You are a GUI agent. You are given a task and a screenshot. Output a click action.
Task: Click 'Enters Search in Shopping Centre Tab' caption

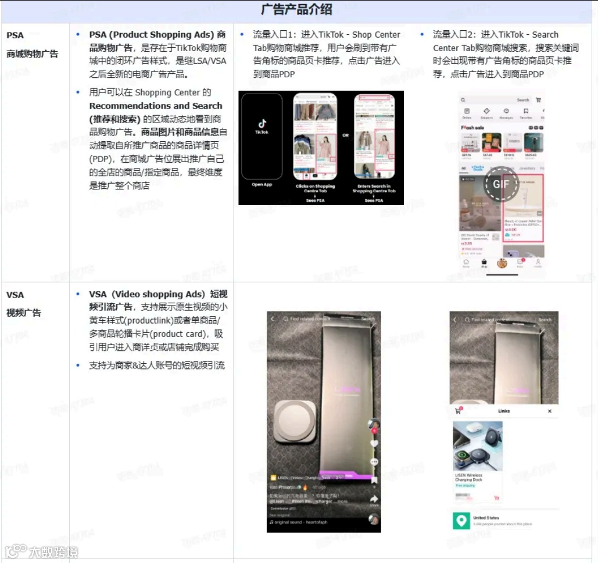[x=374, y=188]
